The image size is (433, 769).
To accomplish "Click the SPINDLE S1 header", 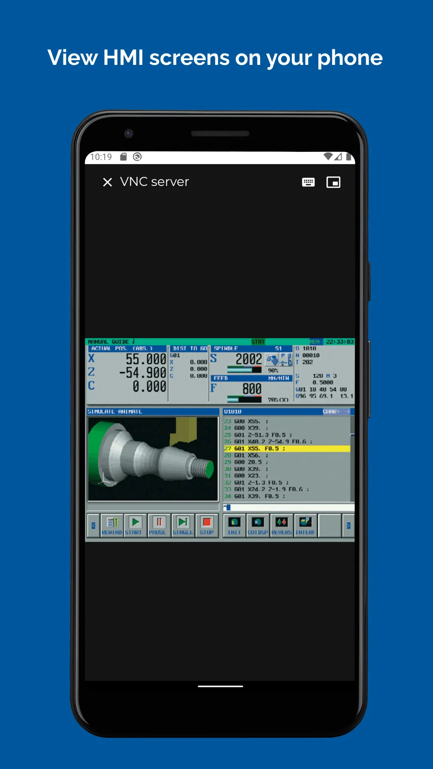I will tap(251, 348).
